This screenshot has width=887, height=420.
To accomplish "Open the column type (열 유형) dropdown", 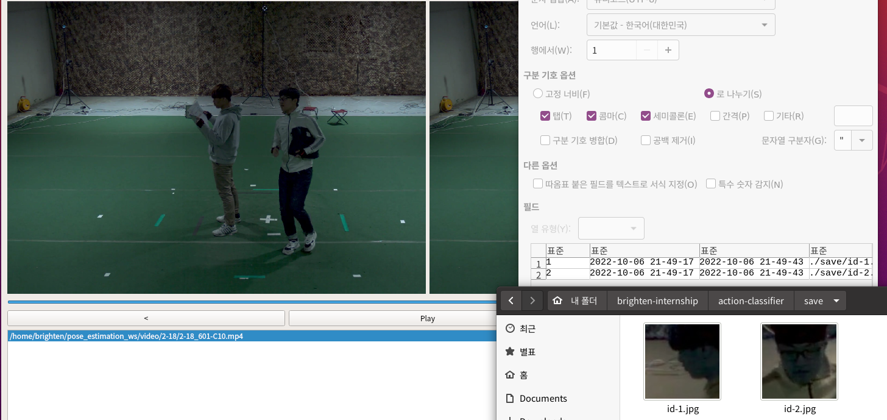I will coord(611,229).
